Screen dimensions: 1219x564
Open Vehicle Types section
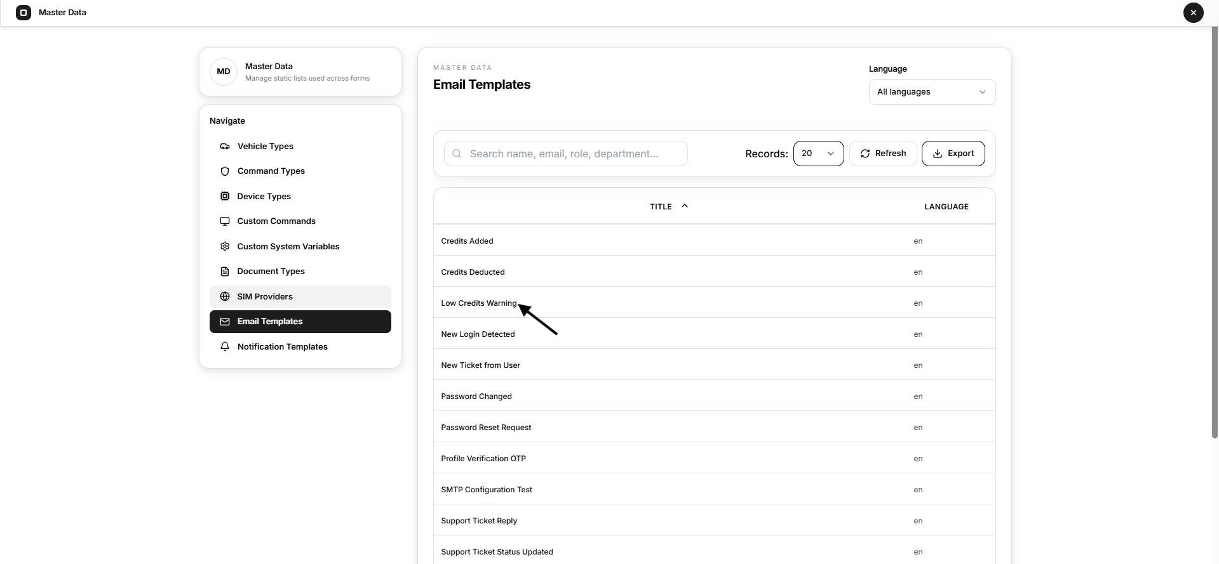(300, 147)
